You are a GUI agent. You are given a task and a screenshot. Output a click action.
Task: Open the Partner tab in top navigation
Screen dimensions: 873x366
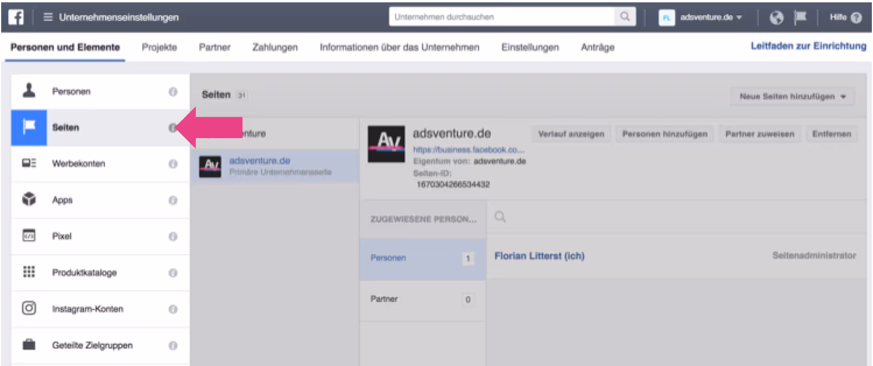coord(214,47)
